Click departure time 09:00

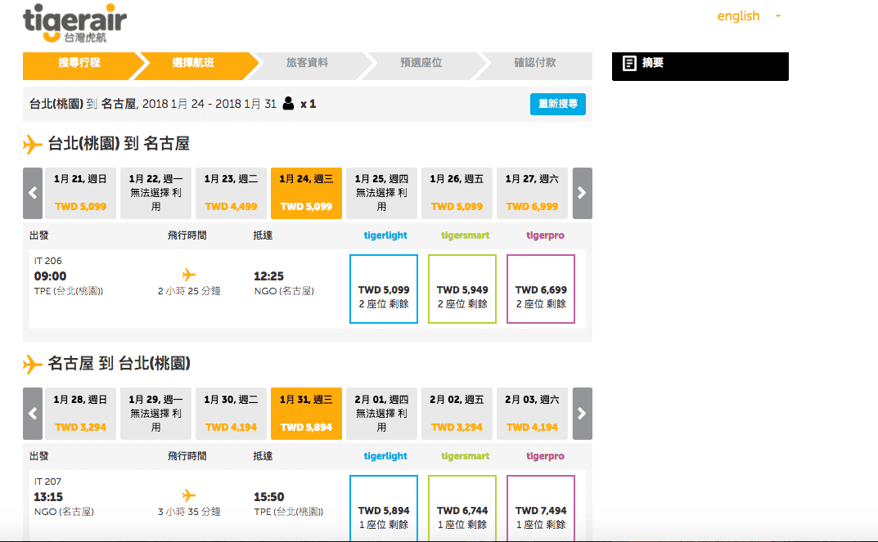(50, 276)
